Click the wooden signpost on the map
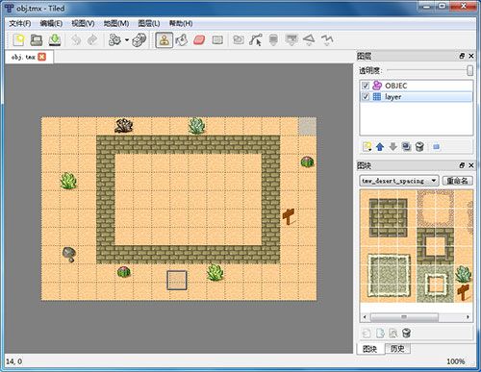The width and height of the screenshot is (481, 372). 289,216
